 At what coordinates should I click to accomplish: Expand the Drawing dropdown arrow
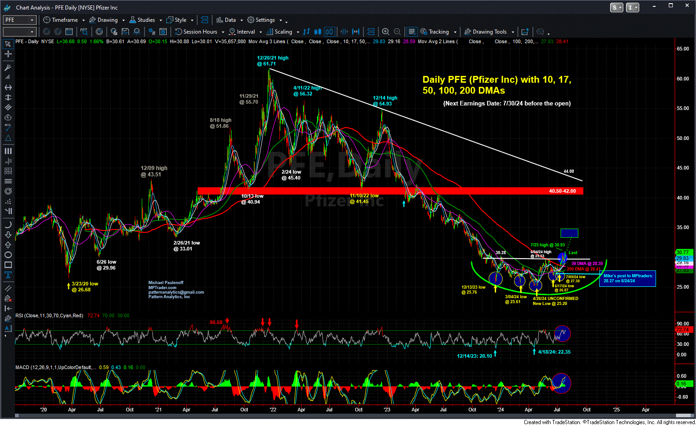123,20
